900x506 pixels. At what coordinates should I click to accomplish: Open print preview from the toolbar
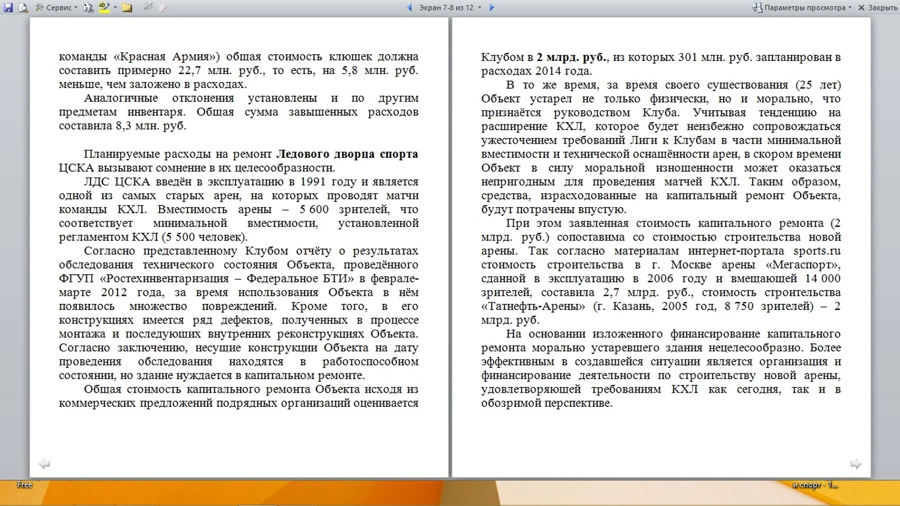pos(23,7)
